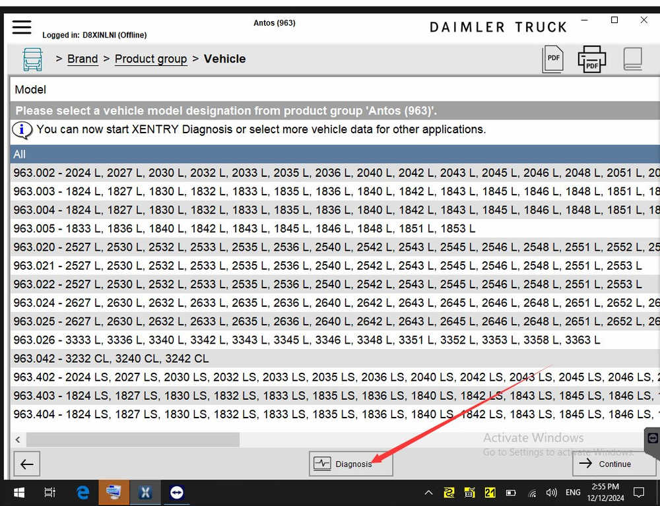Select model 963.020 row

pyautogui.click(x=335, y=247)
